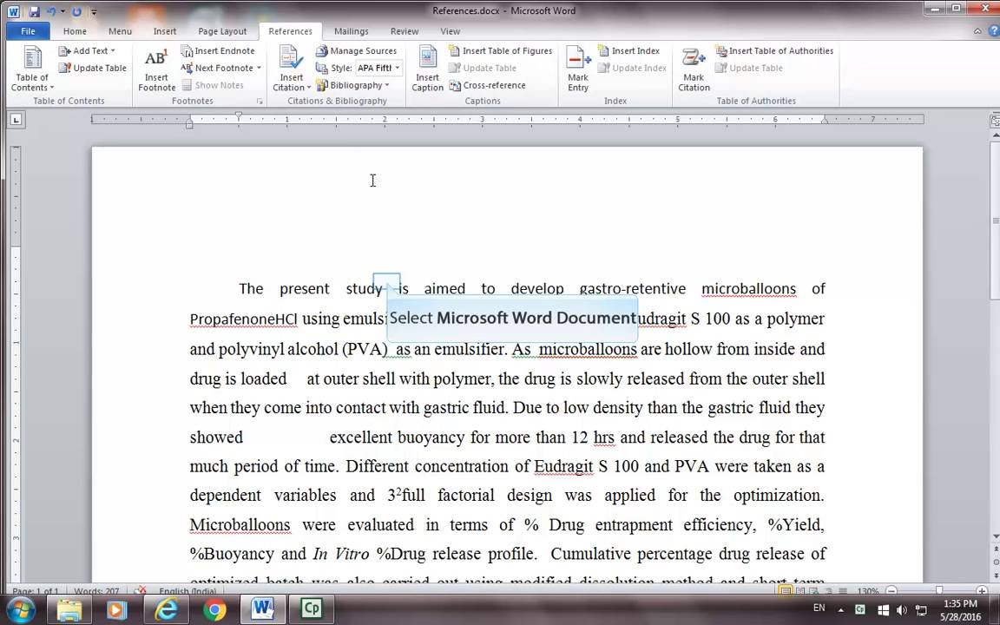
Task: Click Insert Caption
Action: 427,69
